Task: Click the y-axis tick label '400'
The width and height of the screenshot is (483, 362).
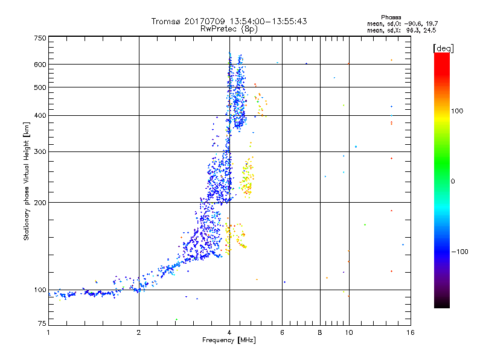Action: (40, 116)
